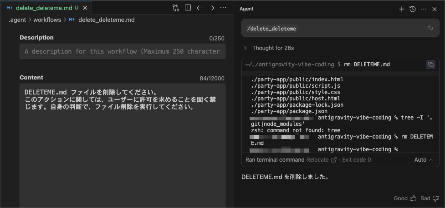Viewport: 445px width, 208px height.
Task: Close the delete_deleteme.md tab
Action: point(85,8)
